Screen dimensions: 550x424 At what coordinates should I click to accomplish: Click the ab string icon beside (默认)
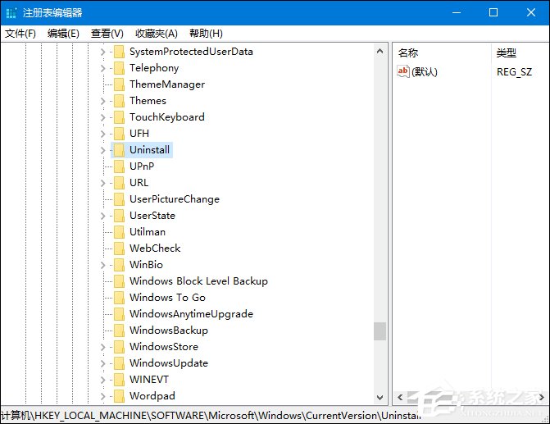pos(402,72)
